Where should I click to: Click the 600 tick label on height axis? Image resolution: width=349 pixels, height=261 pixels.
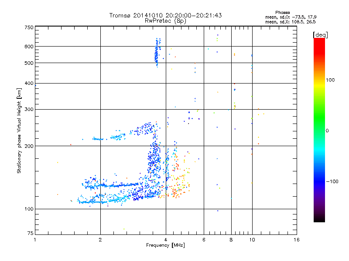pyautogui.click(x=29, y=47)
